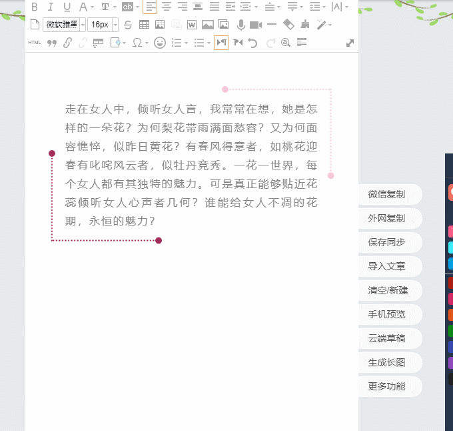The image size is (453, 431).
Task: Toggle bold formatting
Action: (x=35, y=7)
